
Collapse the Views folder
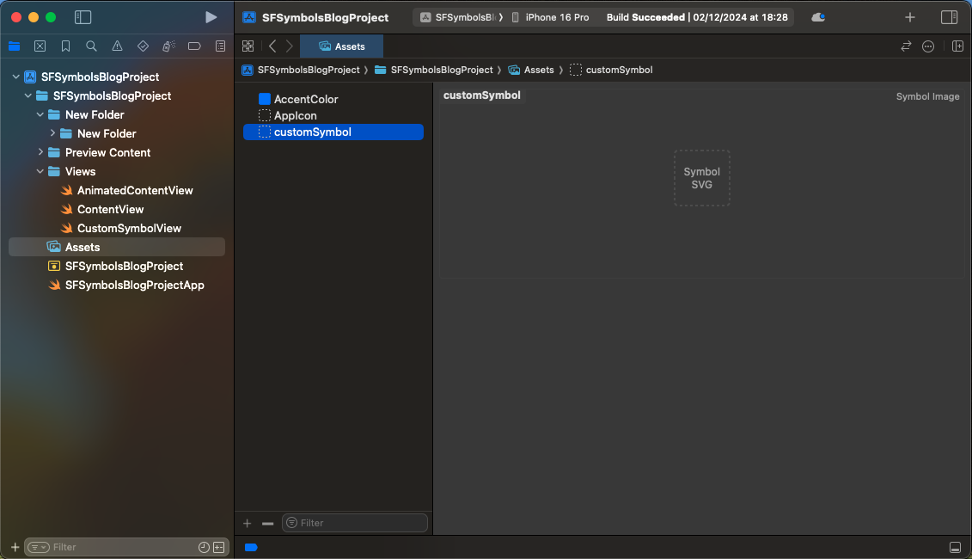[x=40, y=171]
